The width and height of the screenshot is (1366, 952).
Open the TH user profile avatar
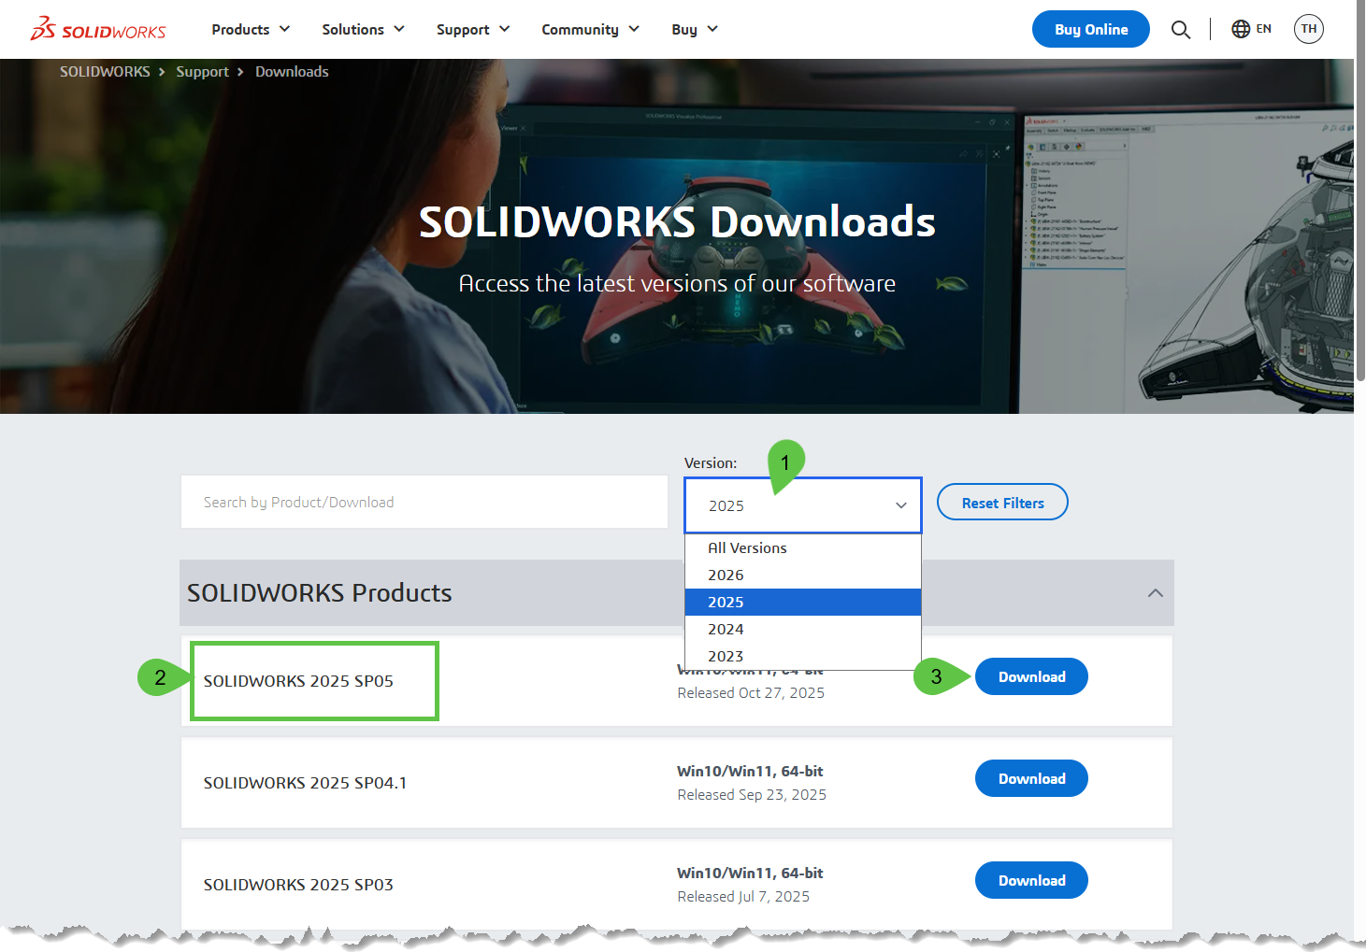tap(1308, 29)
